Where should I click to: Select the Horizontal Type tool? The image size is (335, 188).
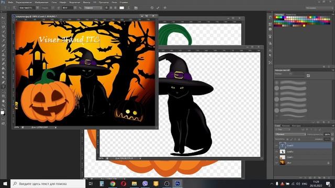click(3, 87)
